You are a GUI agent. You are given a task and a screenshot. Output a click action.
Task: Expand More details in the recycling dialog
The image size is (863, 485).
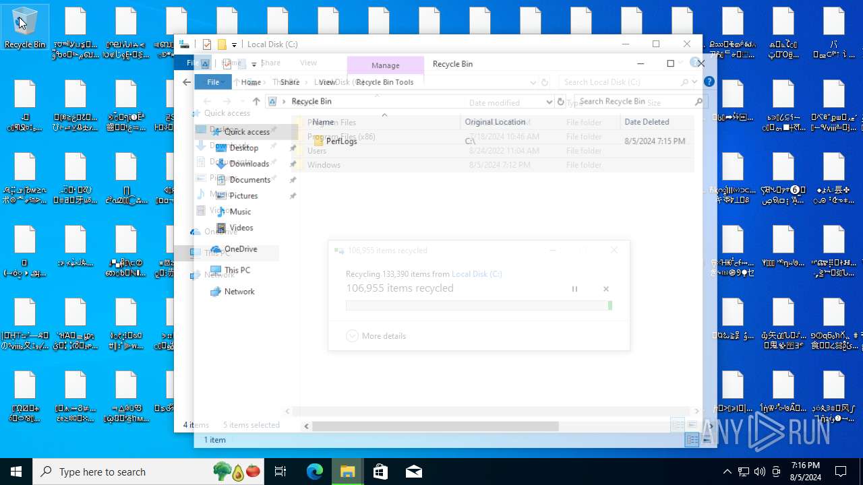(x=376, y=335)
